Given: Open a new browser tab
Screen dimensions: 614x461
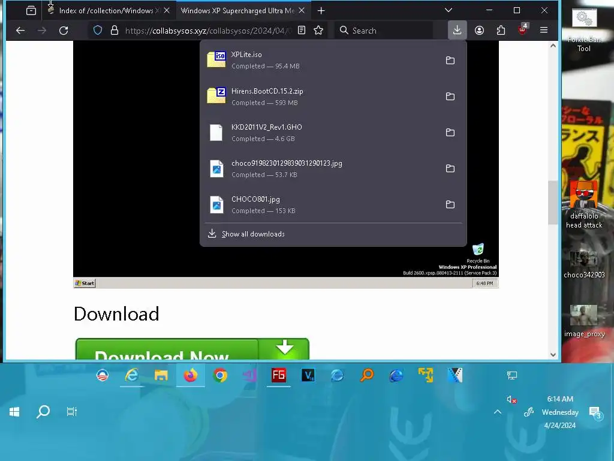Looking at the screenshot, I should coord(321,11).
